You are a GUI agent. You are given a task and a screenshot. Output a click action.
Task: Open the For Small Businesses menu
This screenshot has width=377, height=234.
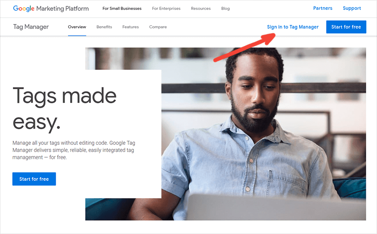pyautogui.click(x=122, y=9)
